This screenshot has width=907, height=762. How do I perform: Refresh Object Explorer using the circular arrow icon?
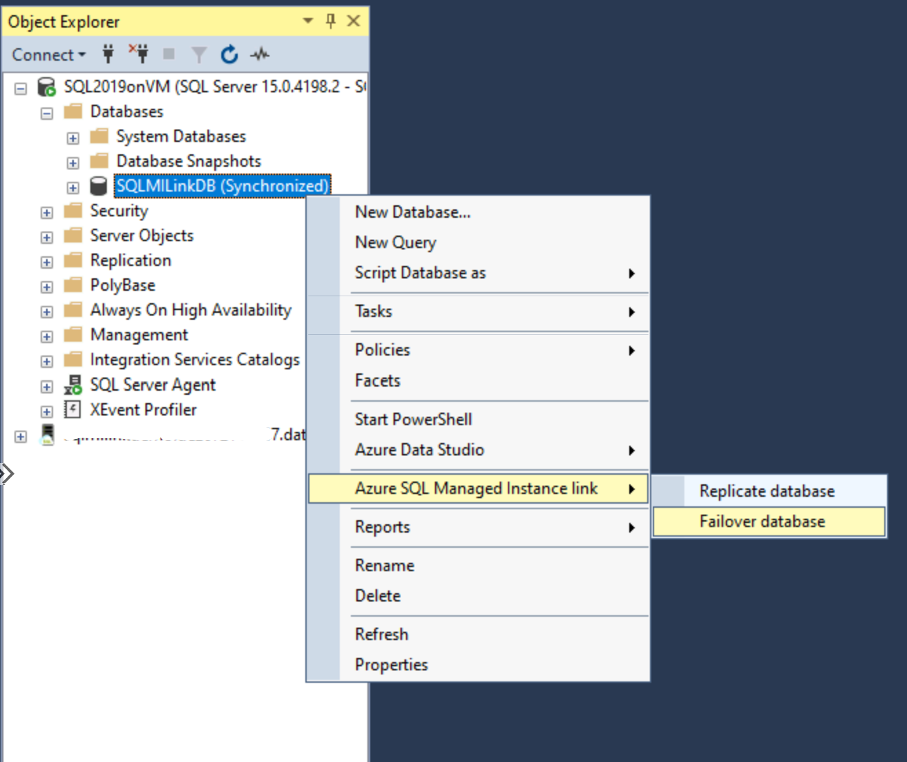[x=230, y=54]
